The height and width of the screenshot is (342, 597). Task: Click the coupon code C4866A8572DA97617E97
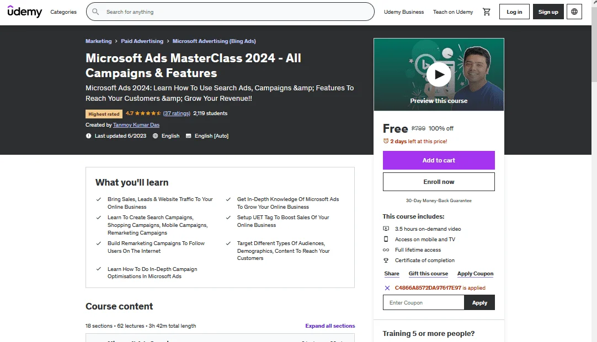[x=428, y=288]
